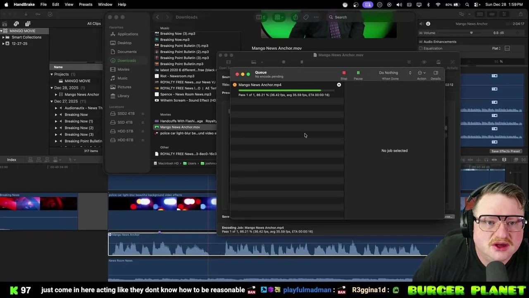
Task: Collapse the Projects group
Action: pyautogui.click(x=52, y=74)
